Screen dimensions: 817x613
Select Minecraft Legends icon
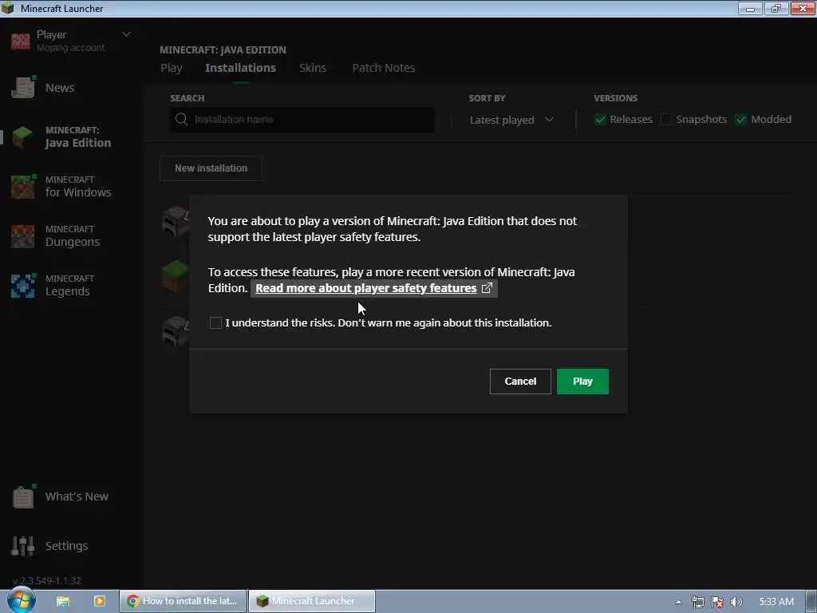[x=23, y=286]
